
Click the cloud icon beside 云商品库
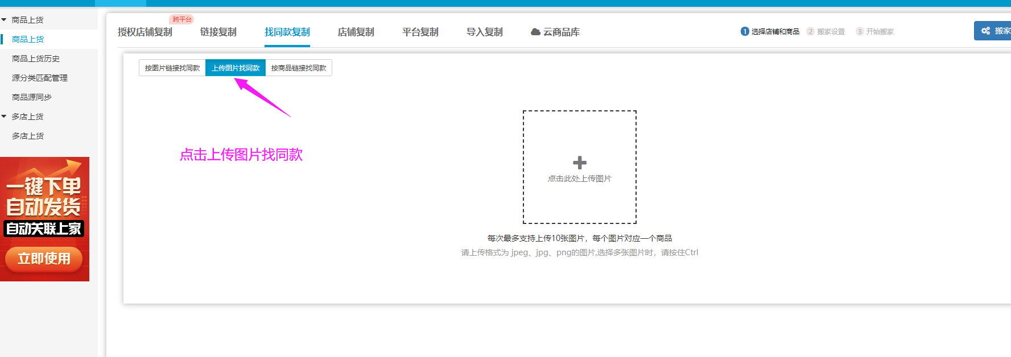point(535,32)
